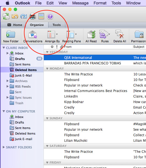Screen dimensions: 146x168
Task: Click the Undo arrow icon
Action: tap(15, 16)
